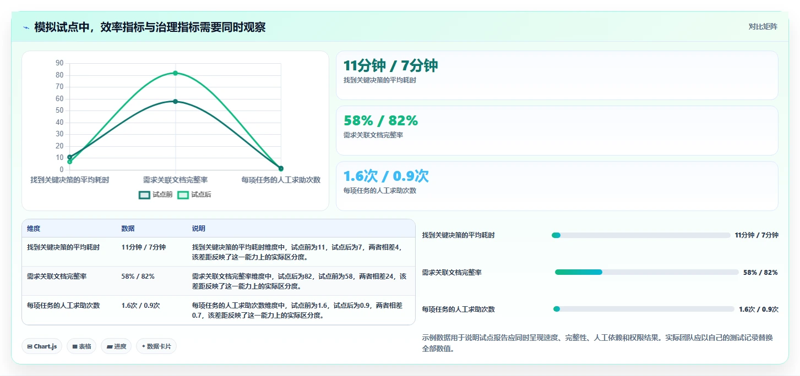Click the description mentioning 两者相差24

point(300,281)
